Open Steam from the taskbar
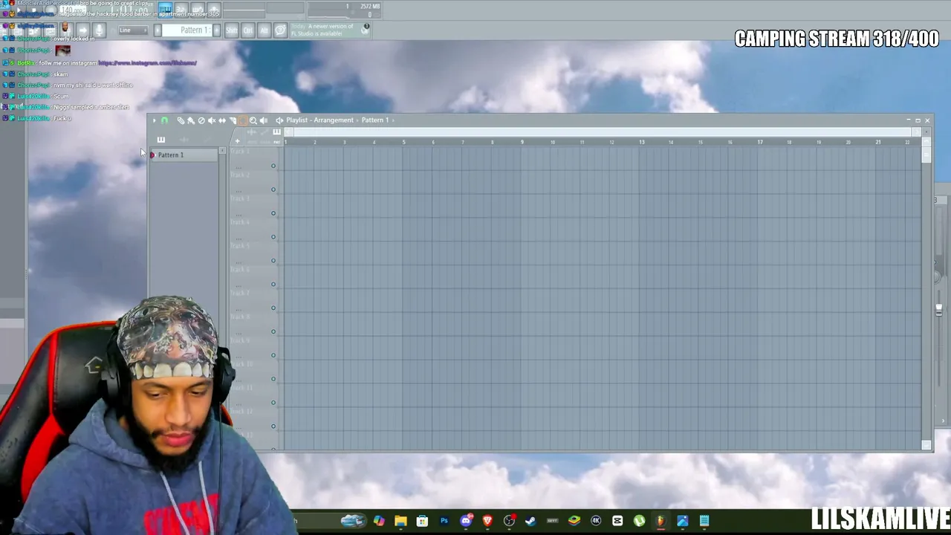This screenshot has width=951, height=535. (x=530, y=521)
